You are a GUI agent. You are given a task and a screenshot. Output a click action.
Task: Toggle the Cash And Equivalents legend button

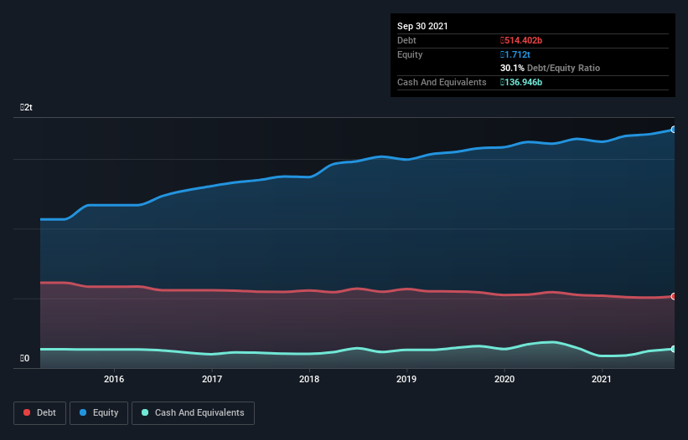(x=193, y=413)
